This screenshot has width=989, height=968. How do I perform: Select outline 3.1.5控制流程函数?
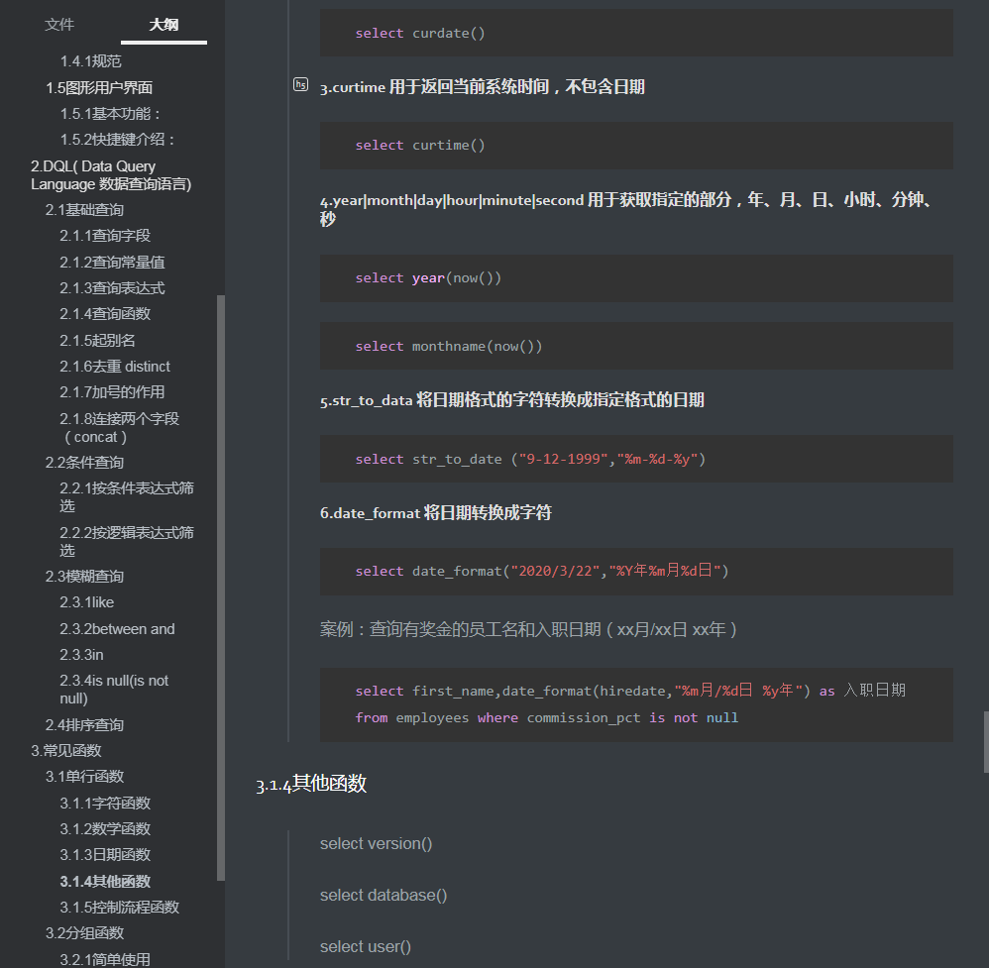(120, 907)
